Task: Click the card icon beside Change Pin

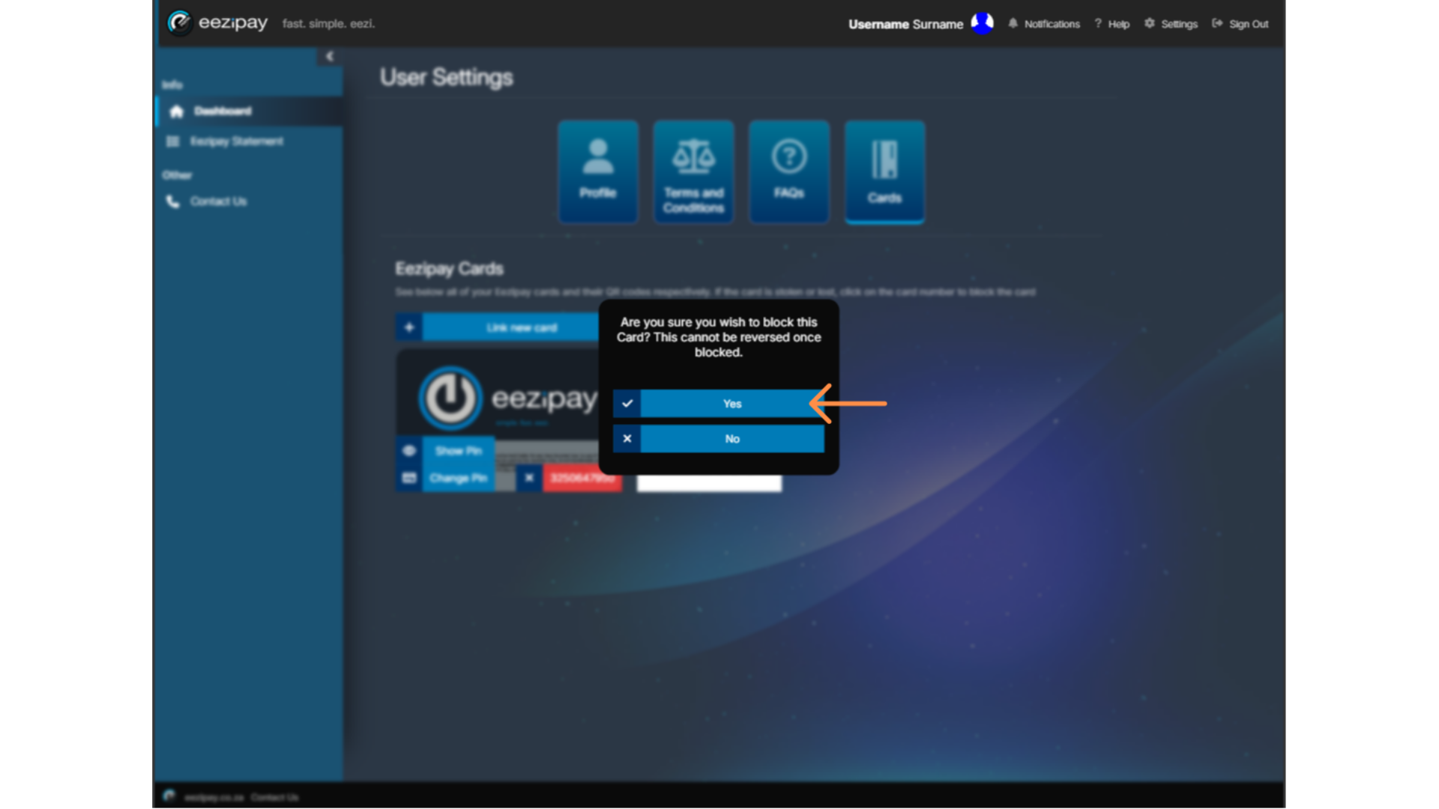Action: point(409,478)
